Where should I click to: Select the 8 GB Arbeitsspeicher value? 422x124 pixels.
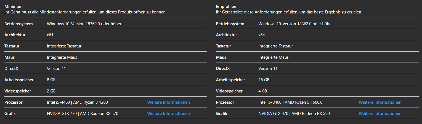pyautogui.click(x=51, y=80)
